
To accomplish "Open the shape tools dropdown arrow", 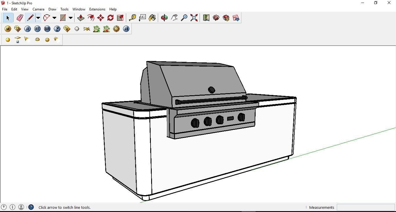I will click(x=70, y=18).
